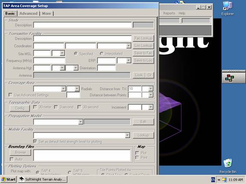Viewport: 246px width, 184px height.
Task: Toggle boundary files Auto checkbox
Action: [12, 159]
